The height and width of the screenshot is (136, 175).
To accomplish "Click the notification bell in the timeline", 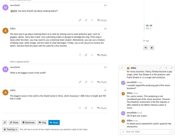I will pos(152,48).
